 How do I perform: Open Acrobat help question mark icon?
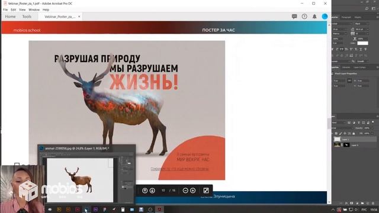pos(304,17)
